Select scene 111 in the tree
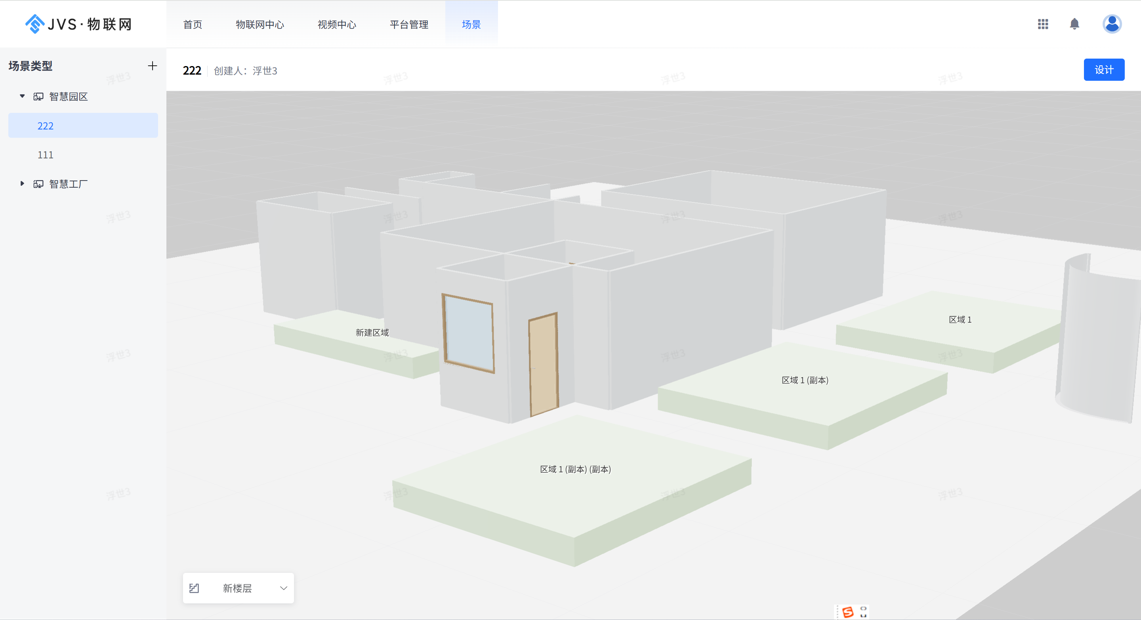 pos(46,155)
